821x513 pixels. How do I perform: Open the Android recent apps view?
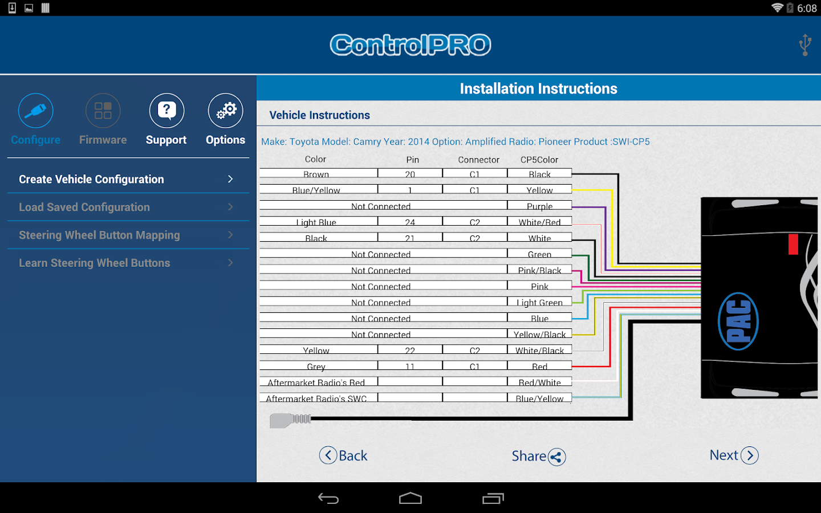pyautogui.click(x=493, y=499)
